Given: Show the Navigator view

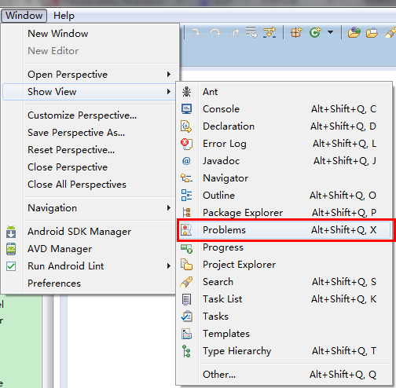Looking at the screenshot, I should 284,178.
